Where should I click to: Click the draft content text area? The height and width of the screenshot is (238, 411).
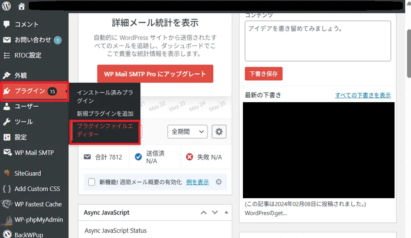[318, 41]
